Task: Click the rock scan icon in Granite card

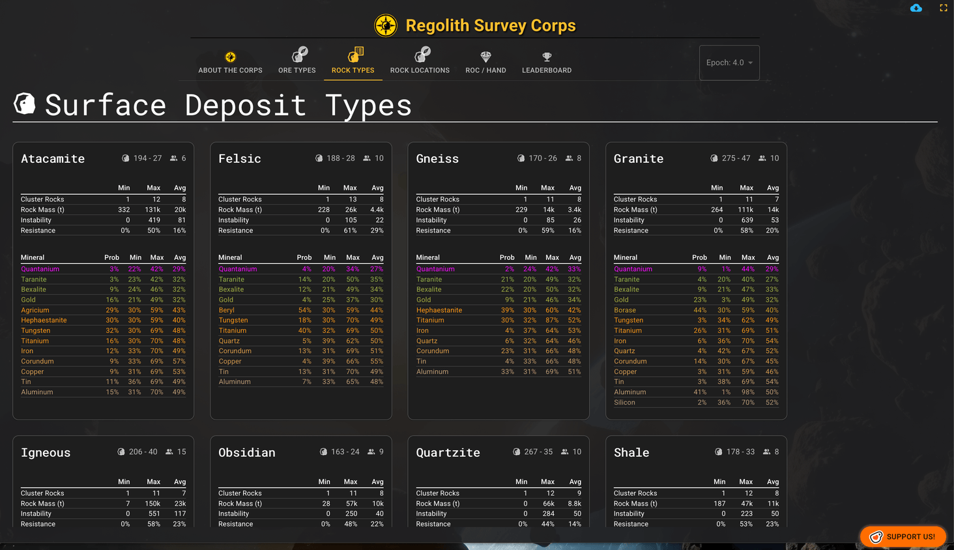Action: click(x=714, y=158)
